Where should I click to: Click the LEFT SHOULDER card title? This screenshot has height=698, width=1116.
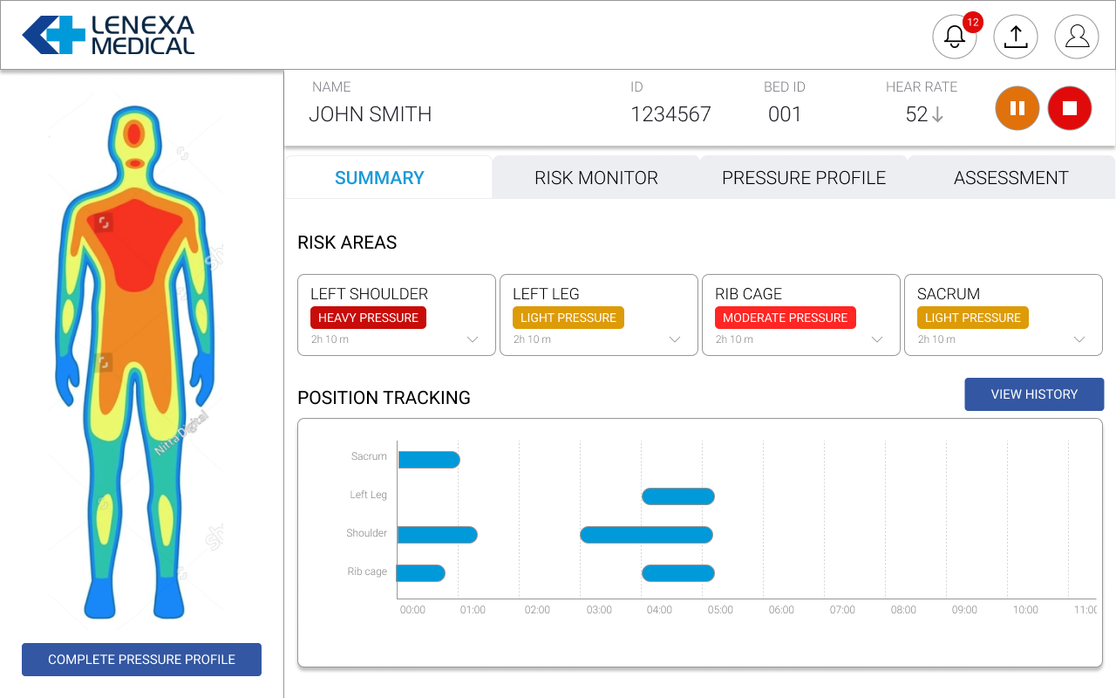click(x=369, y=294)
